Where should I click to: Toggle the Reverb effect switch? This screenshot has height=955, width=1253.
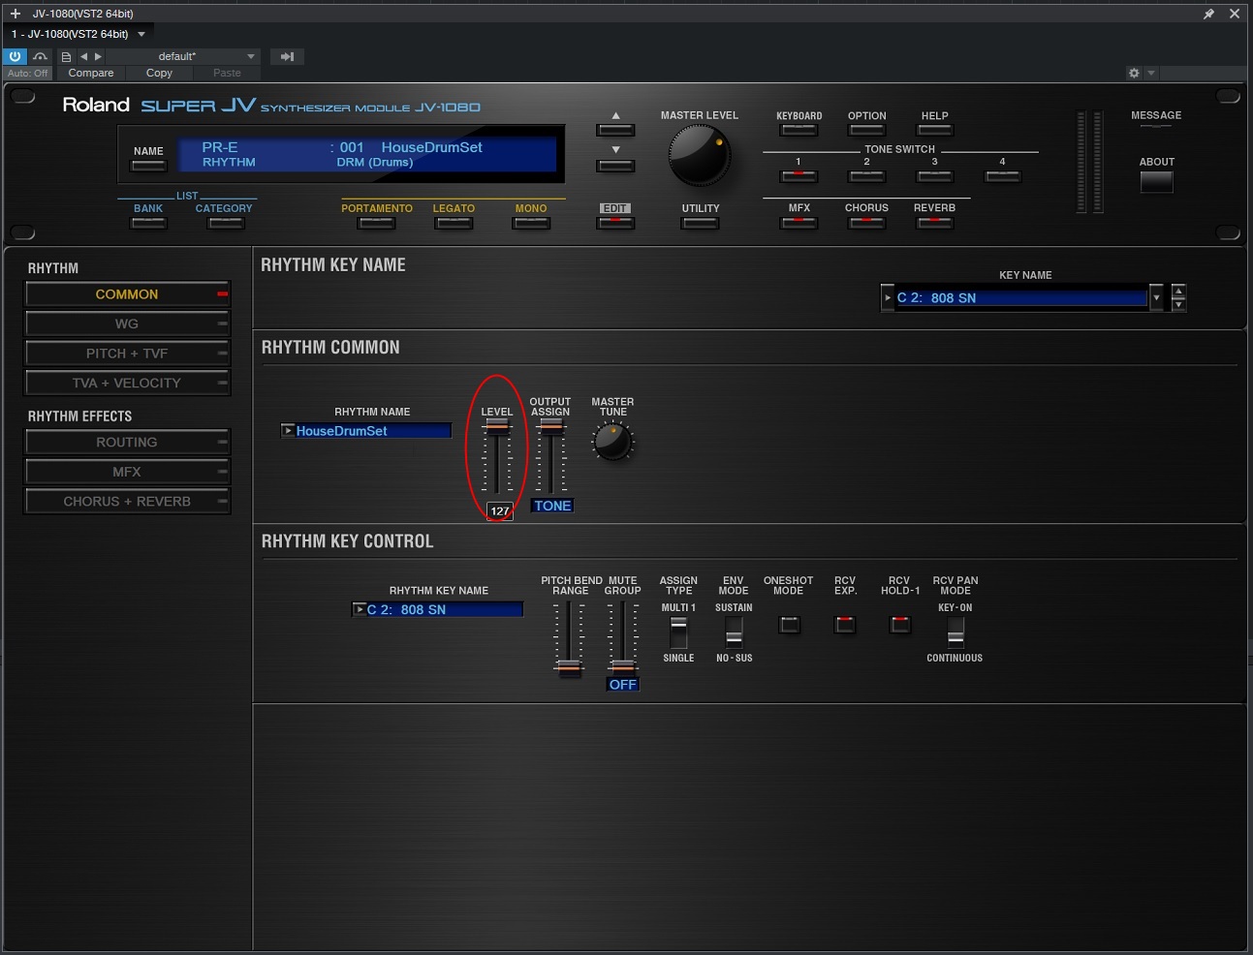[934, 222]
